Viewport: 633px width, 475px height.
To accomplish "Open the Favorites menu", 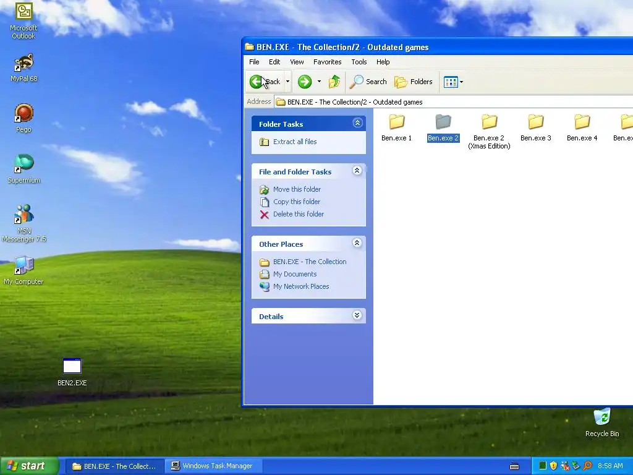I will pos(328,62).
